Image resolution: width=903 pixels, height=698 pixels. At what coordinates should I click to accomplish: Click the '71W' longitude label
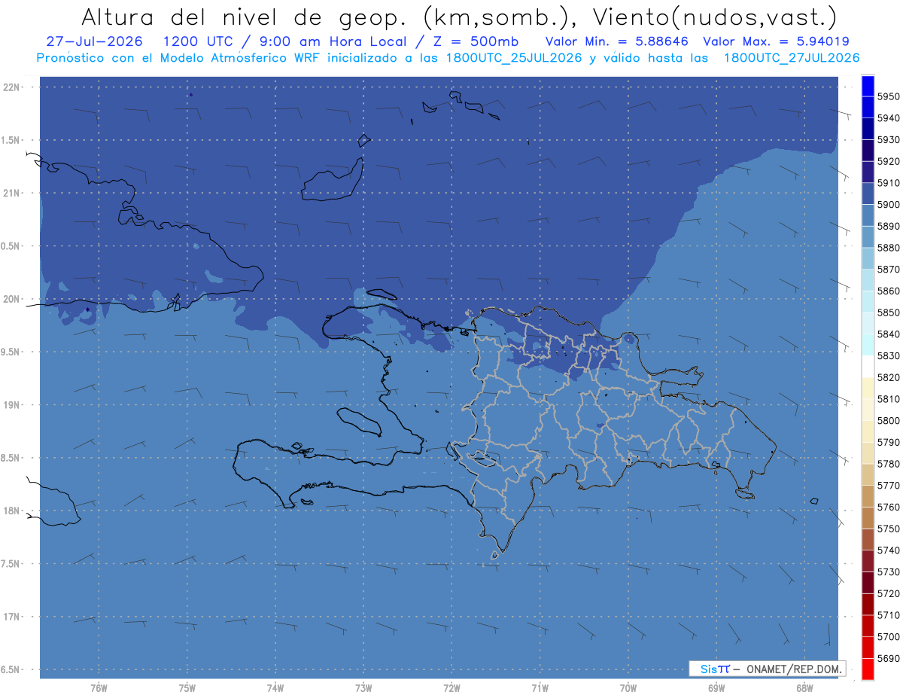(540, 687)
